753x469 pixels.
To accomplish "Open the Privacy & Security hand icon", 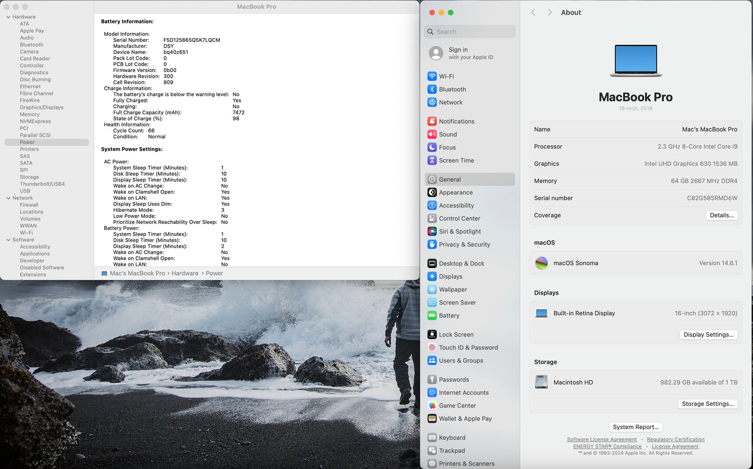I will pyautogui.click(x=432, y=244).
